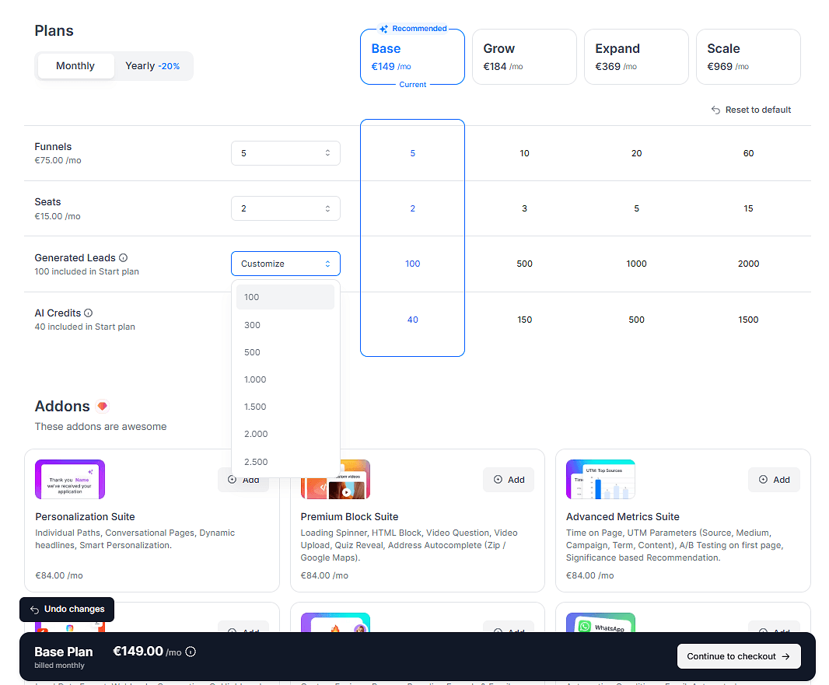
Task: Click the Base Plan label in bottom bar
Action: tap(64, 652)
